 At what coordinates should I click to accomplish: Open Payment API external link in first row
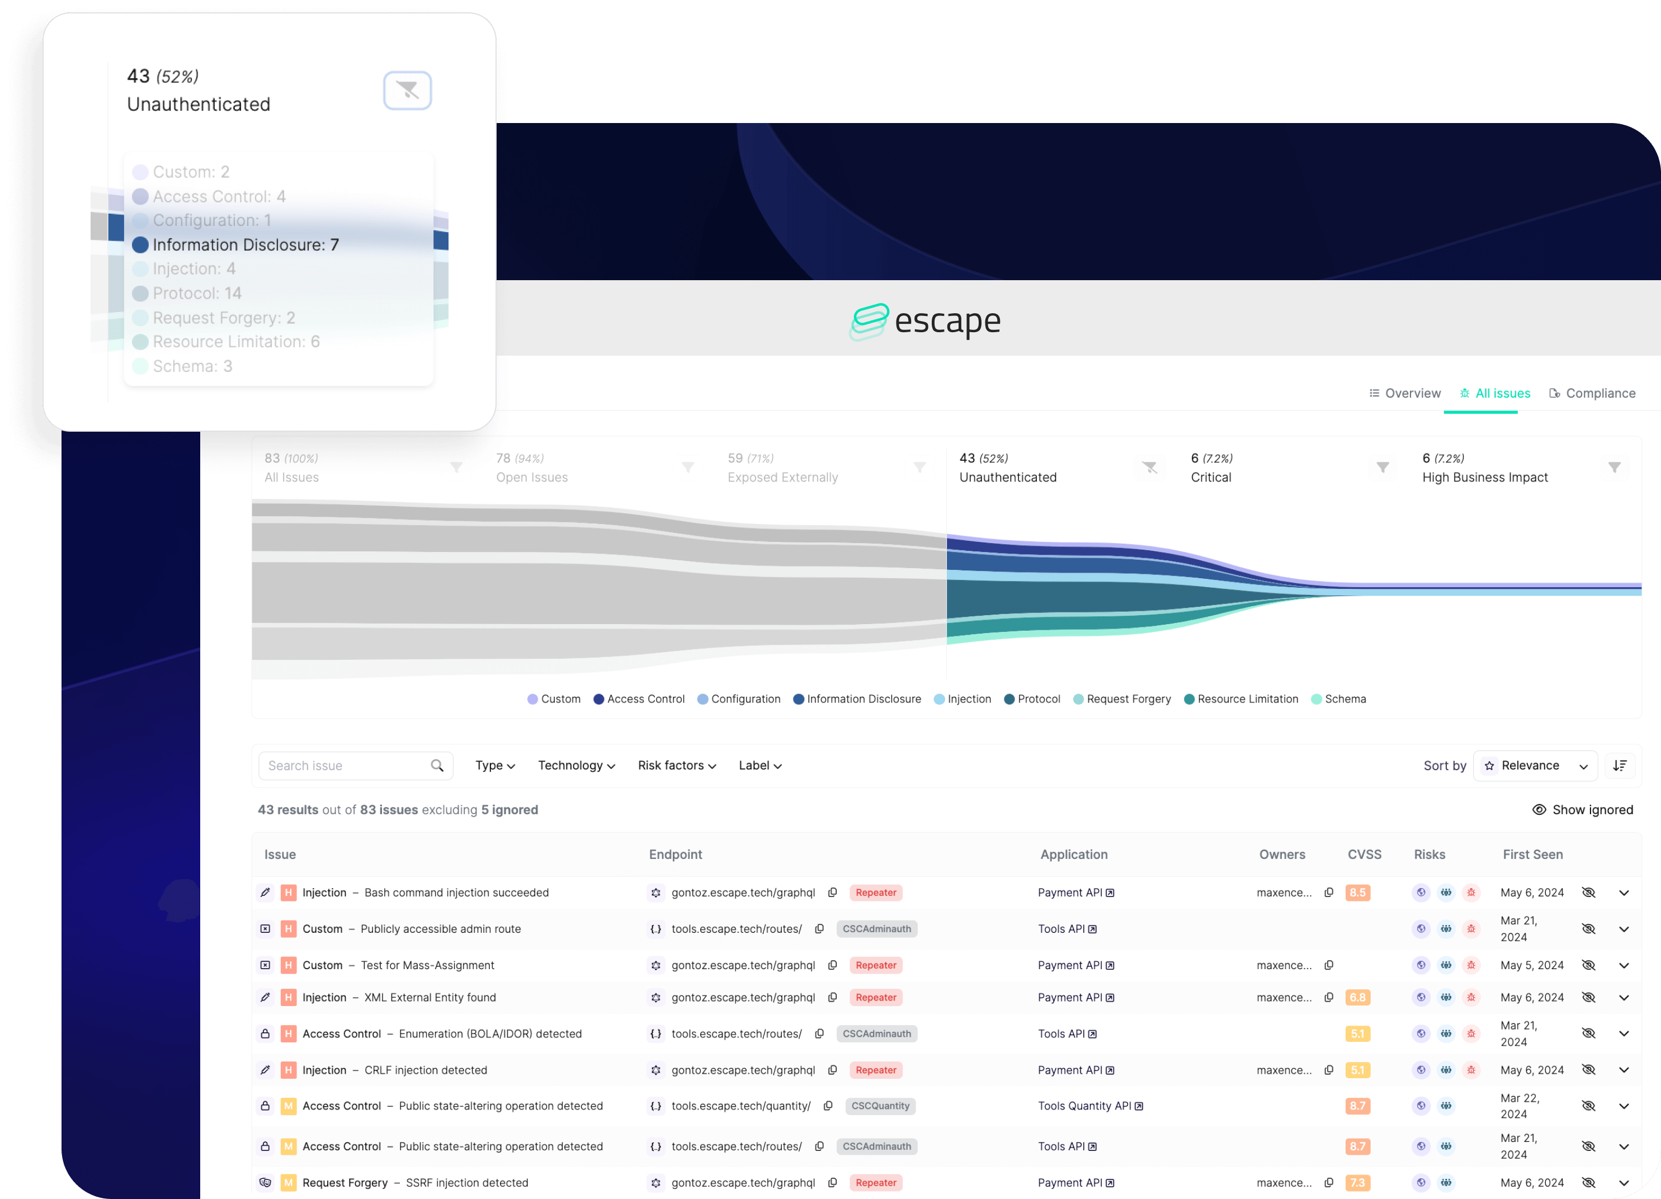coord(1110,893)
